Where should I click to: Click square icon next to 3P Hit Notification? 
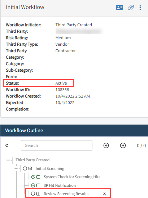coord(38,185)
